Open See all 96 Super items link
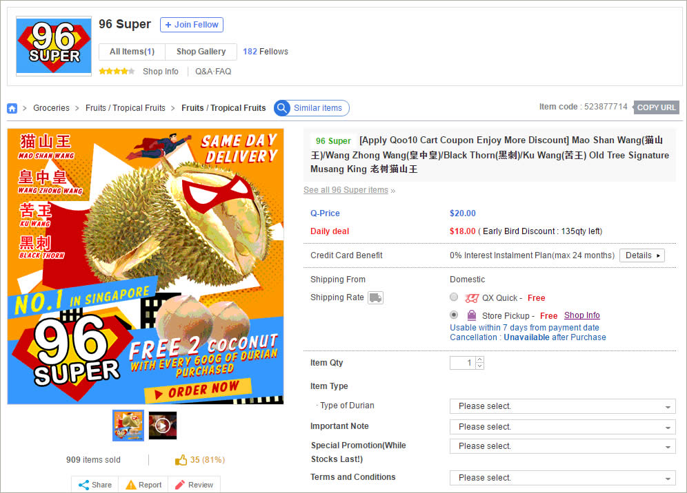 point(346,190)
